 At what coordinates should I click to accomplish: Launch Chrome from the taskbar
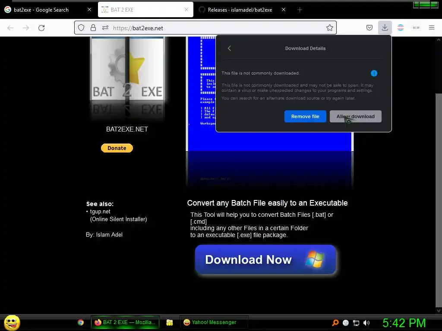coord(81,322)
